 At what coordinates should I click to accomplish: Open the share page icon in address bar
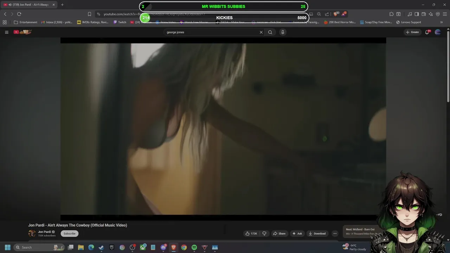coord(327,14)
